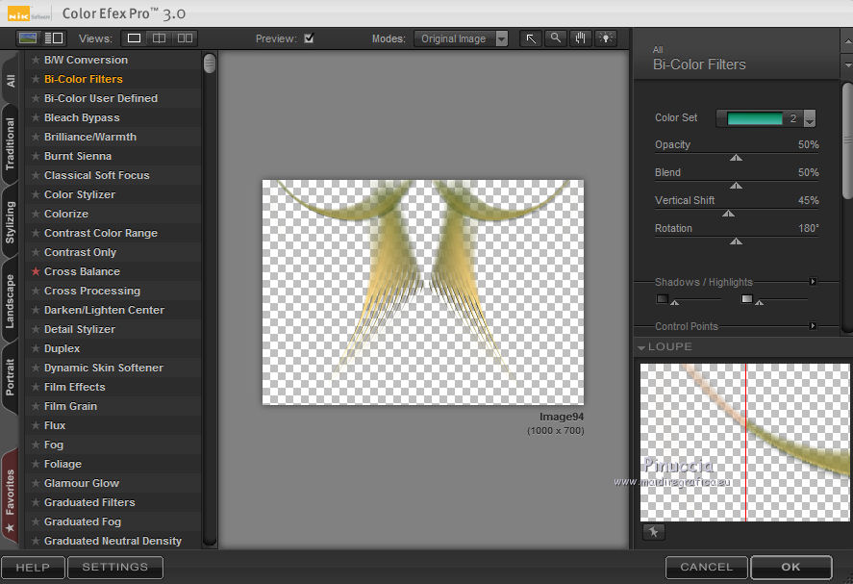
Task: Toggle the Preview checkbox
Action: 309,38
